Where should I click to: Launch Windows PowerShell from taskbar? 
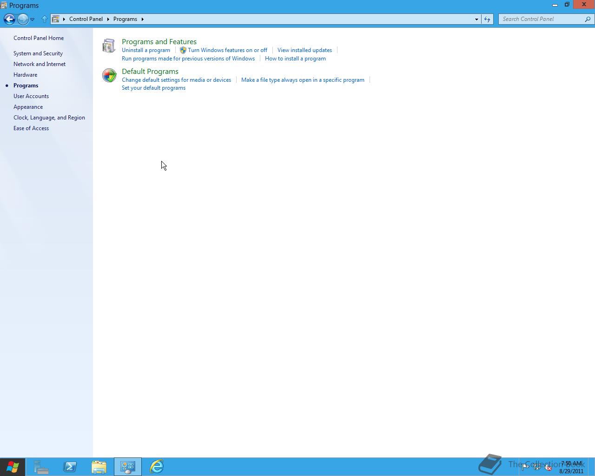(x=70, y=467)
